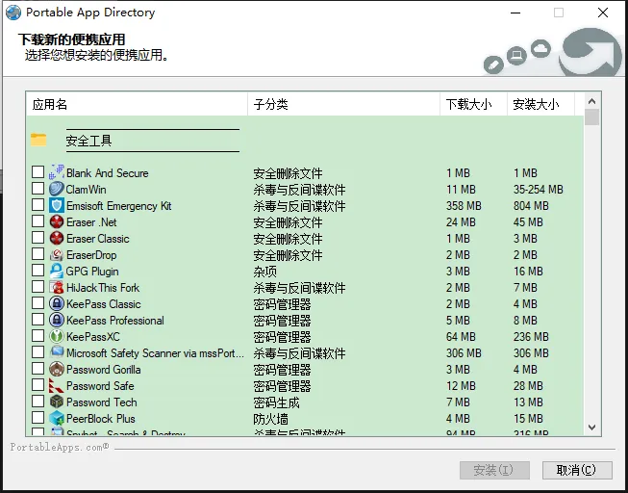Click the 取消(C) button

577,470
